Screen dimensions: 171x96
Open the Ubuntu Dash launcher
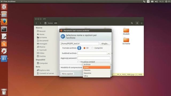(4, 7)
